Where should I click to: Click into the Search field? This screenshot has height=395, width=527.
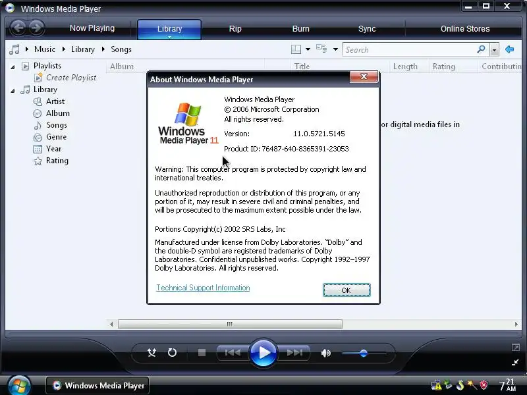[x=408, y=50]
